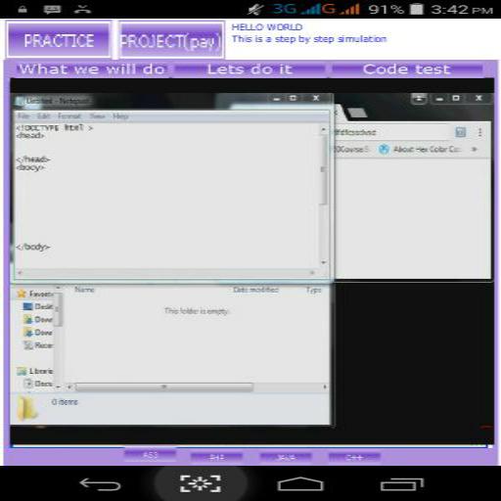This screenshot has height=501, width=501.
Task: Tap the Android back navigation icon
Action: pyautogui.click(x=100, y=484)
